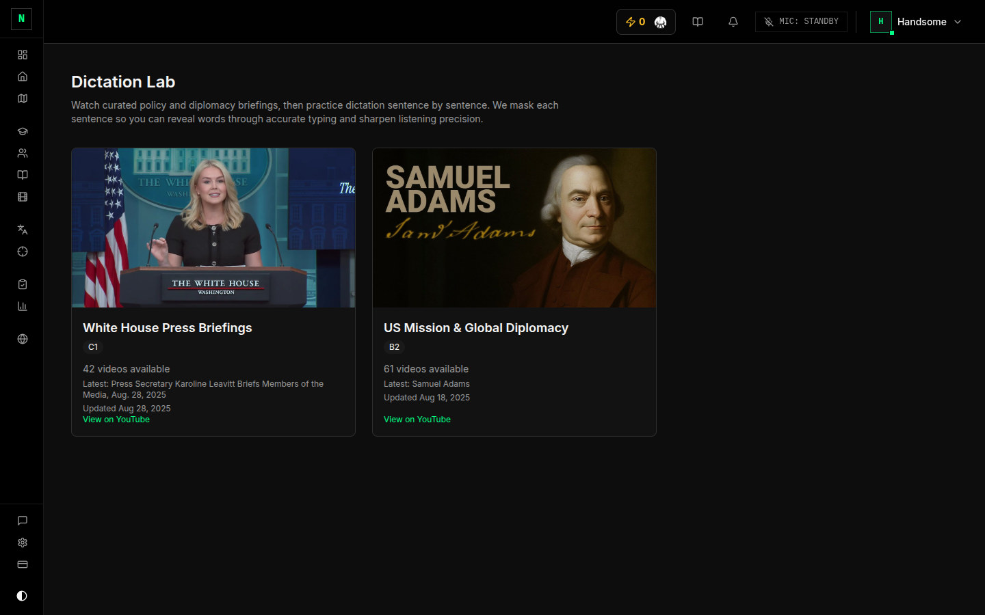This screenshot has width=985, height=615.
Task: Open the credit card billing icon
Action: [23, 564]
